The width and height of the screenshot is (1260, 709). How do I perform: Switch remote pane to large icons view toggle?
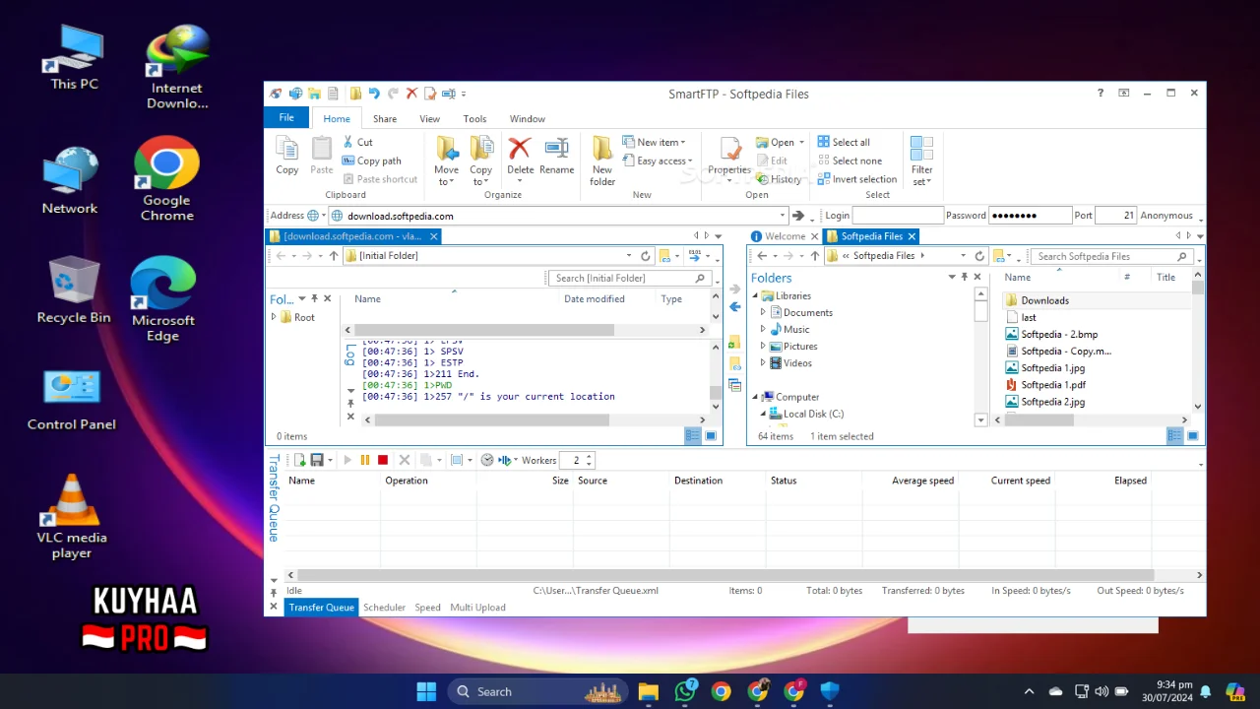coord(711,435)
